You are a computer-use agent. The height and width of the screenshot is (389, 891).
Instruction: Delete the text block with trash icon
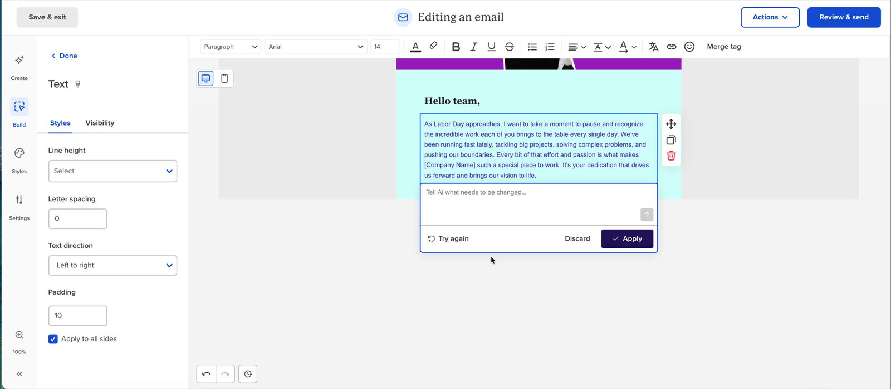pos(671,156)
